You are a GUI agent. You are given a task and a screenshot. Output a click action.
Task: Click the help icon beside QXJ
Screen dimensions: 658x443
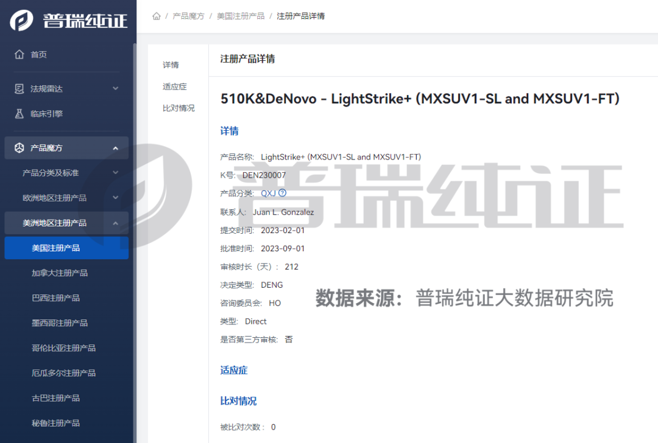coord(283,194)
